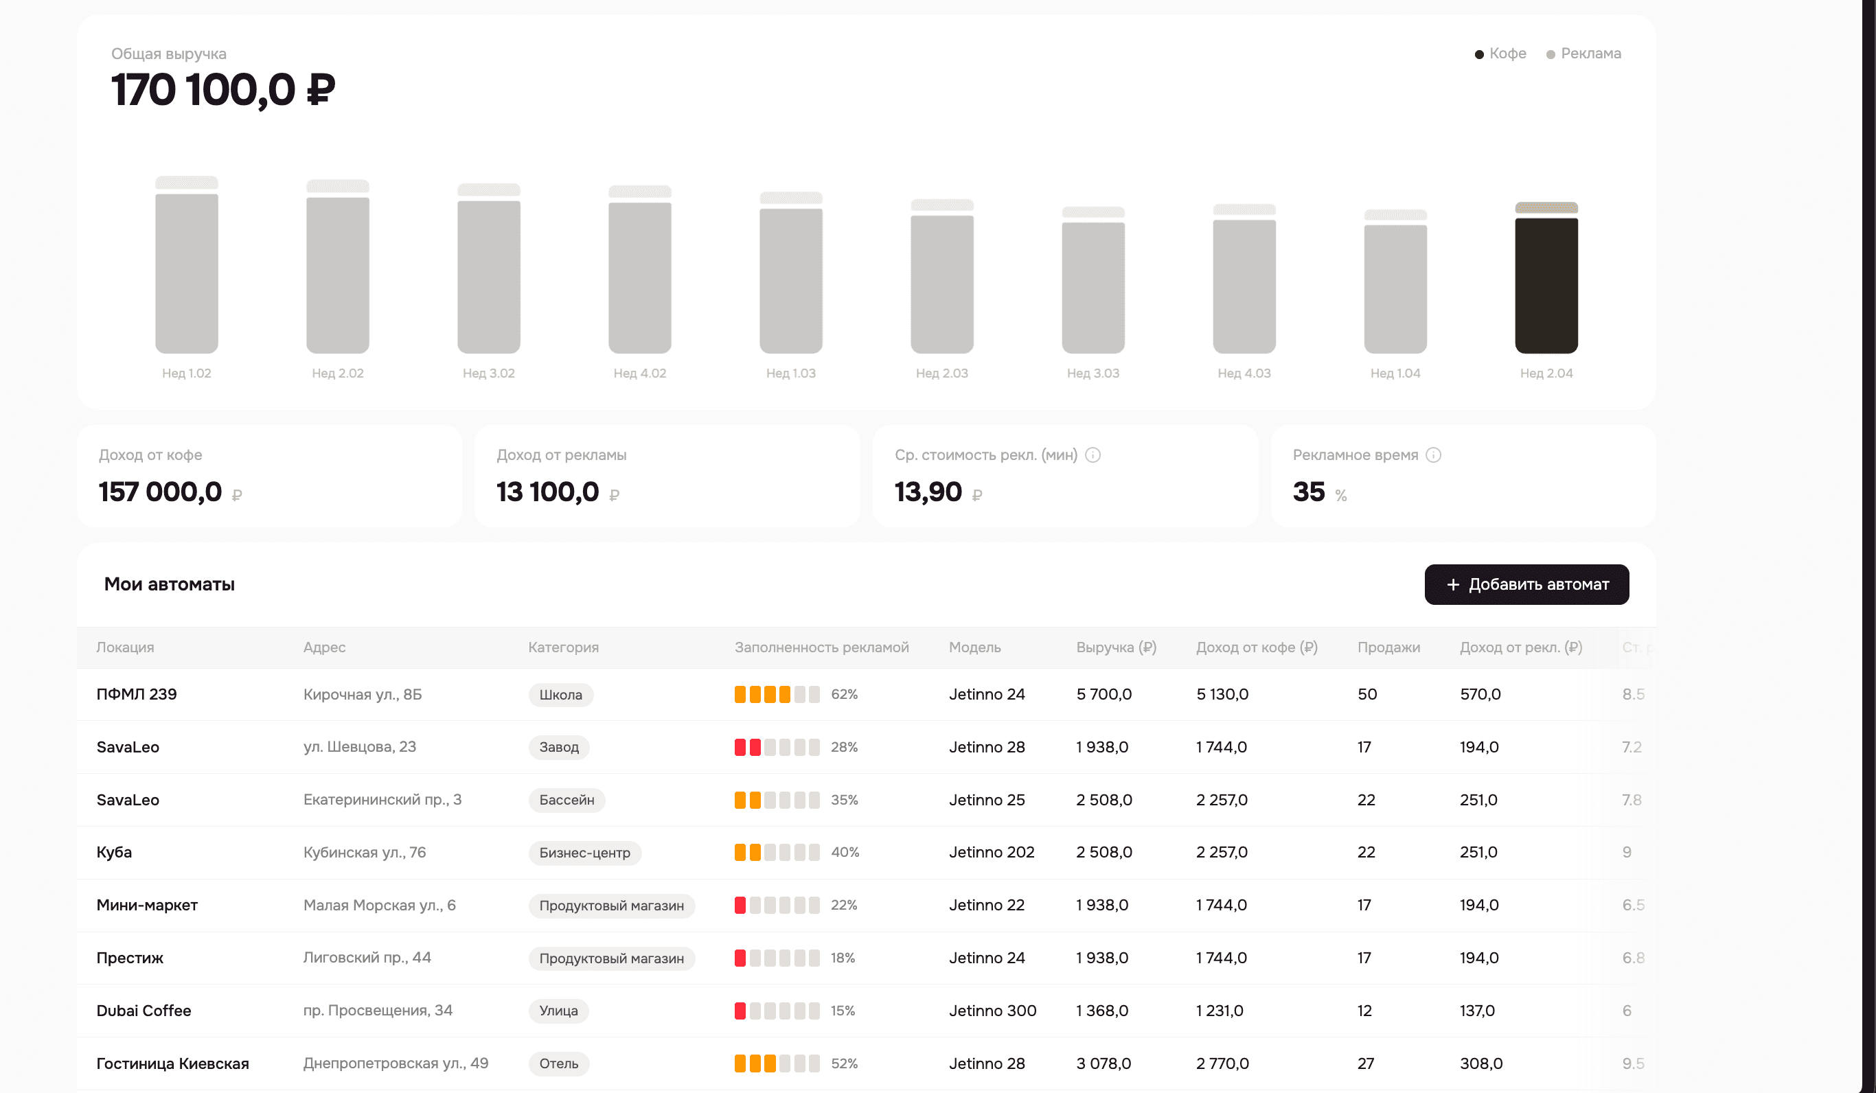
Task: Open the Гостиница Киевская machine row
Action: (173, 1063)
